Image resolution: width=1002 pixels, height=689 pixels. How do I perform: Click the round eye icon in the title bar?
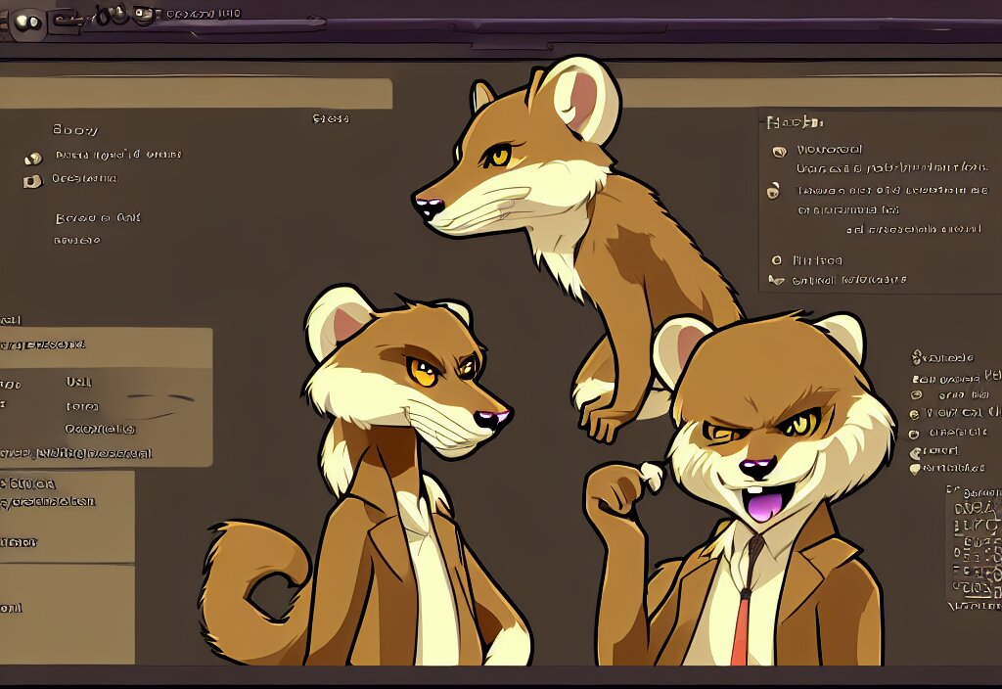click(27, 20)
